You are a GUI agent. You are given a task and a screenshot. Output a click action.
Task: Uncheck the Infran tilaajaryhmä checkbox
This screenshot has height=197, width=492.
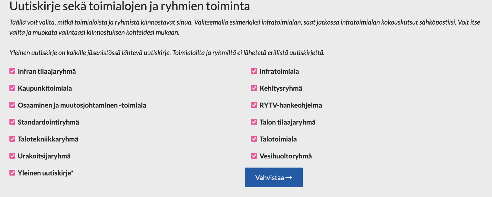12,71
